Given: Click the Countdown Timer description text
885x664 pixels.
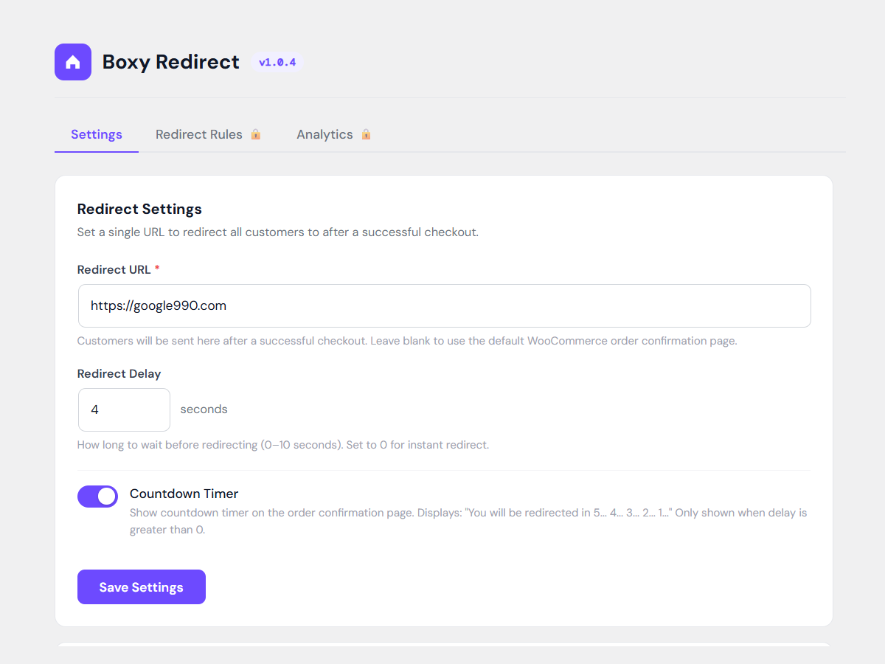Looking at the screenshot, I should 468,520.
